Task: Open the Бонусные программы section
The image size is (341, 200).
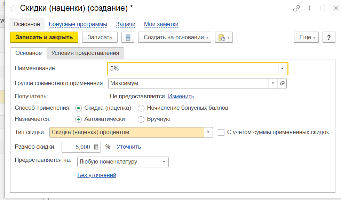Action: (x=78, y=24)
